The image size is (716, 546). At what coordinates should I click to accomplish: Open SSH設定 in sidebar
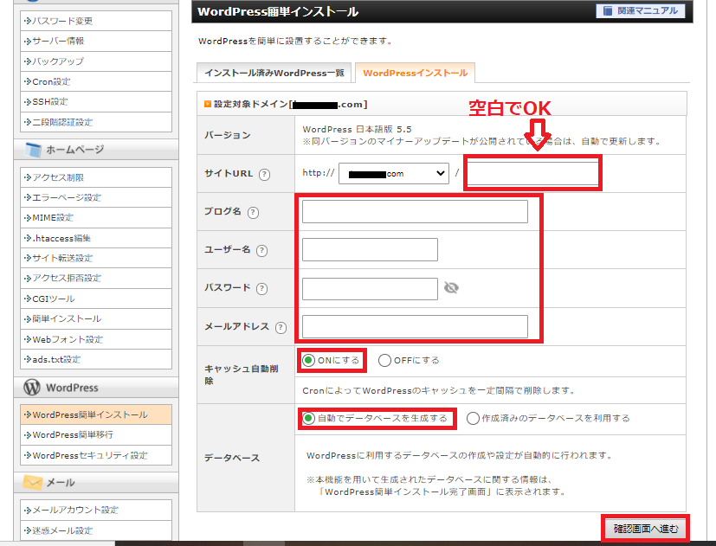click(96, 102)
